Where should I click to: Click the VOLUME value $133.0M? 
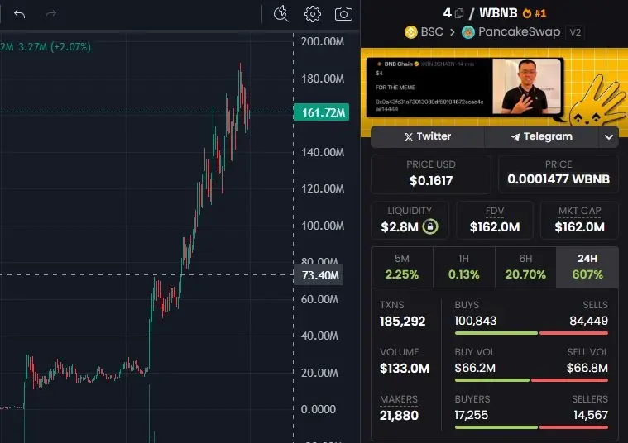405,369
